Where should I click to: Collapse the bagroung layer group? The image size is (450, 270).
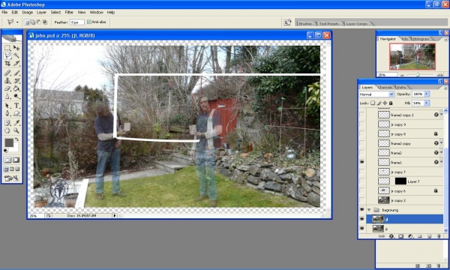tap(369, 210)
